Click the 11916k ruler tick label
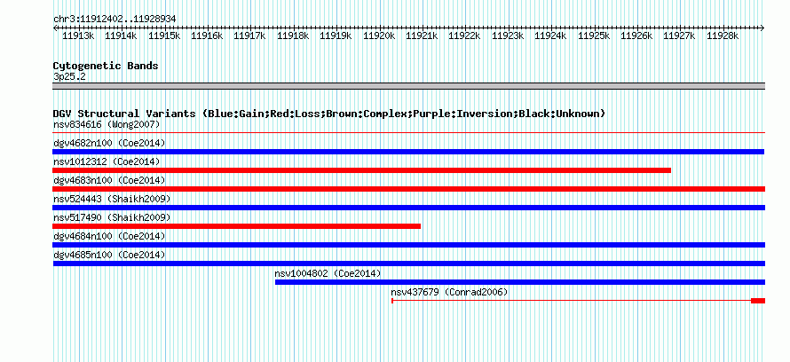 click(207, 35)
